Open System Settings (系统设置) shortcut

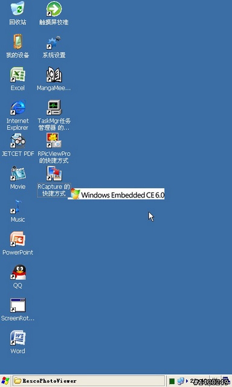(54, 42)
